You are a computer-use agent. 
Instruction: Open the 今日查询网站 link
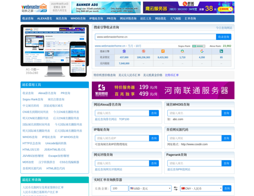click(224, 28)
